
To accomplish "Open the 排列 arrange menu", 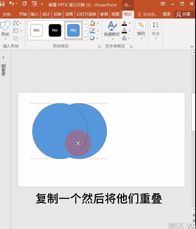I will click(141, 30).
